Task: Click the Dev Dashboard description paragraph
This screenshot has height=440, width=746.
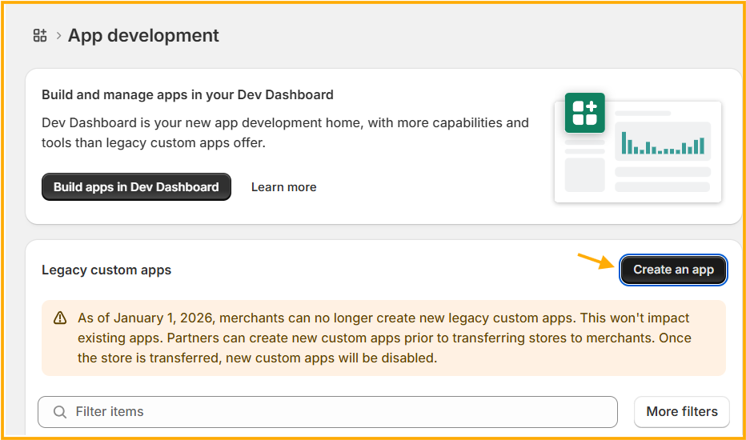Action: [x=285, y=133]
